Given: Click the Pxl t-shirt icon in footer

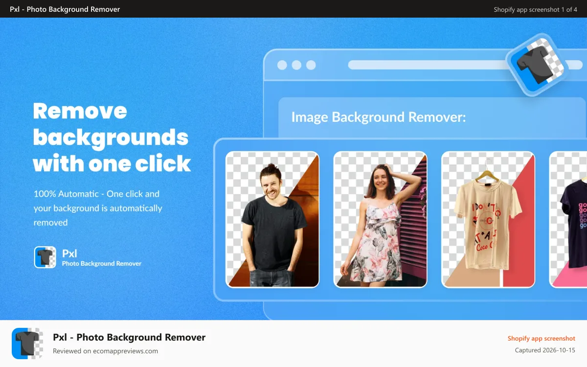Looking at the screenshot, I should [x=27, y=344].
